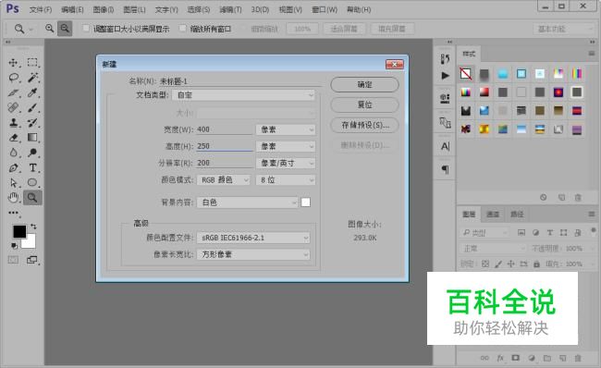Select the Eraser tool

pyautogui.click(x=14, y=138)
